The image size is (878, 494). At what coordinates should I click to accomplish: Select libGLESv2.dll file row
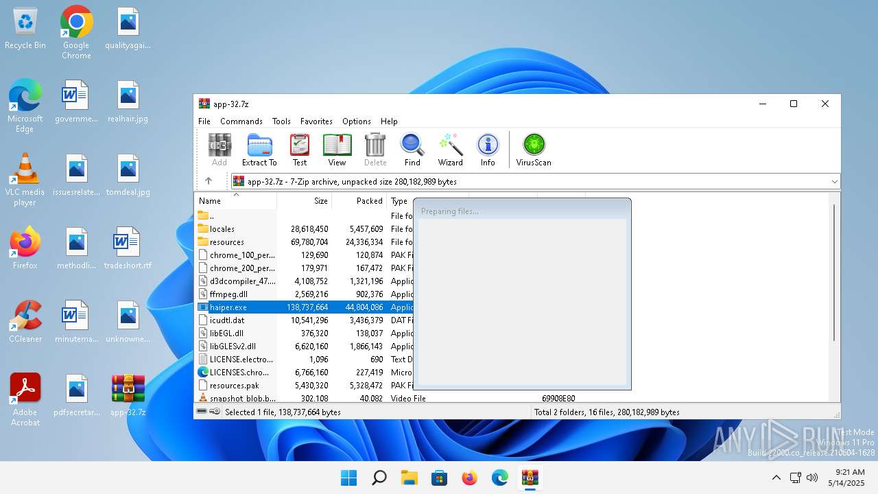[x=305, y=346]
